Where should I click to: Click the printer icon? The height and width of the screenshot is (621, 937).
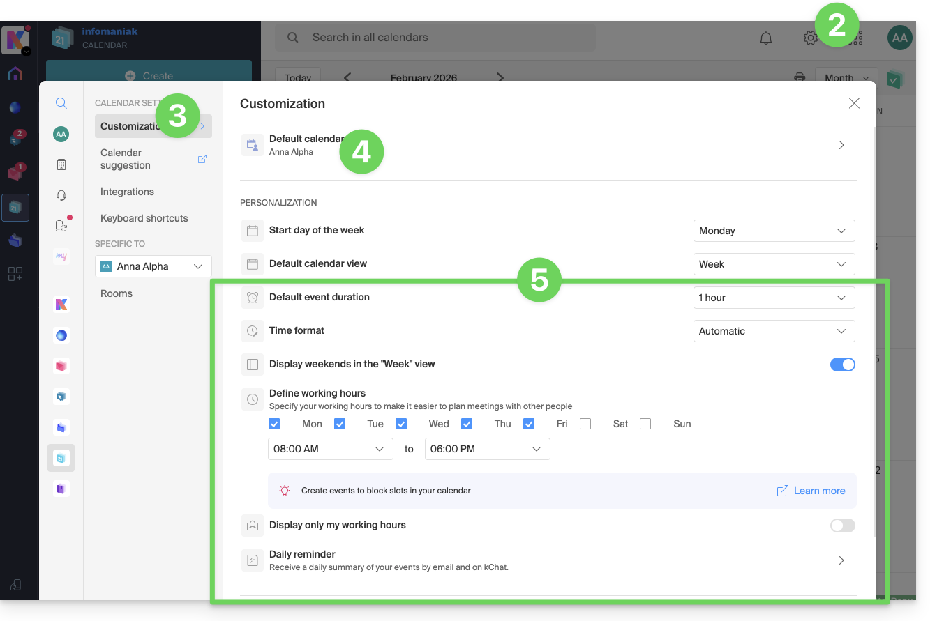click(800, 77)
